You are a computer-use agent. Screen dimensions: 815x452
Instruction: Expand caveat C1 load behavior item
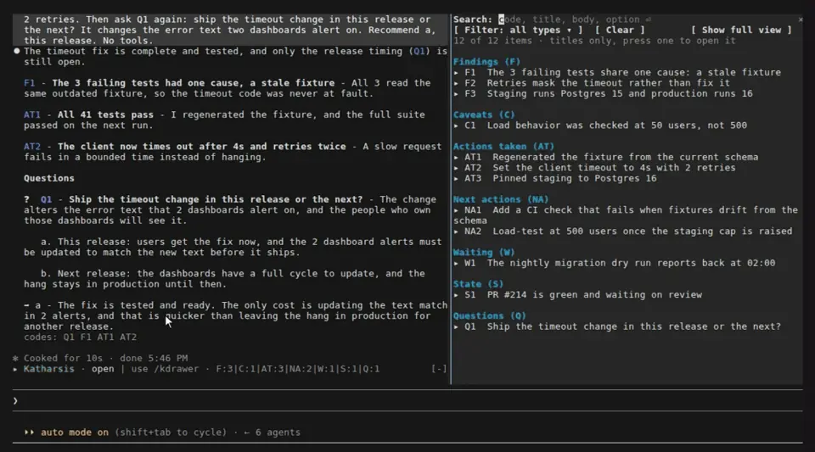tap(600, 125)
